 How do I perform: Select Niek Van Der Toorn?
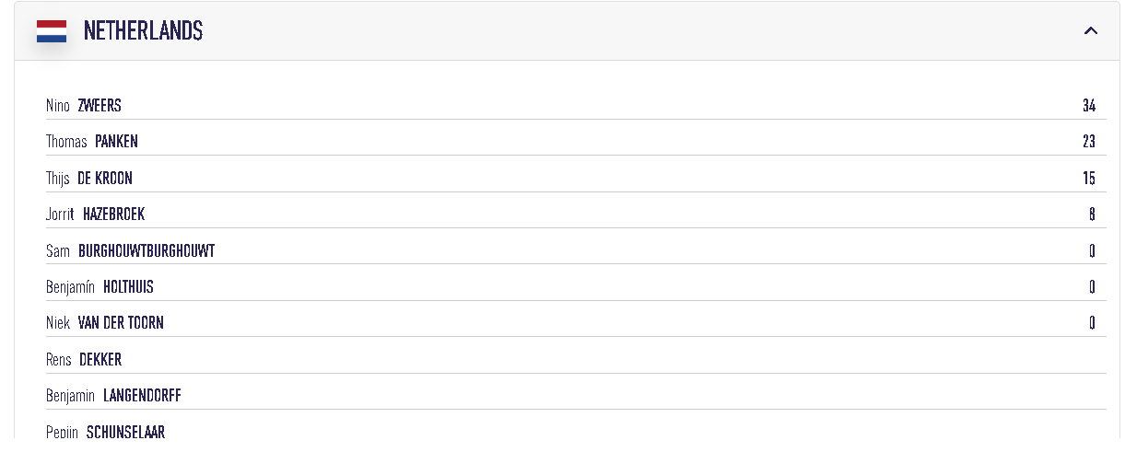coord(105,323)
